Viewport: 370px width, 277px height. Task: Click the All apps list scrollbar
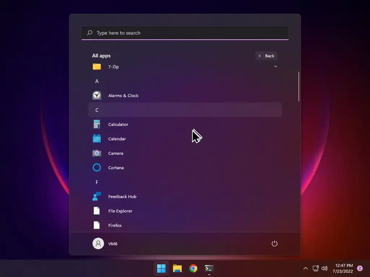(x=299, y=87)
